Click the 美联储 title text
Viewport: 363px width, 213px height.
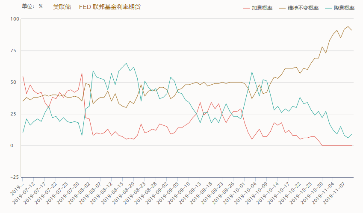[x=62, y=7]
